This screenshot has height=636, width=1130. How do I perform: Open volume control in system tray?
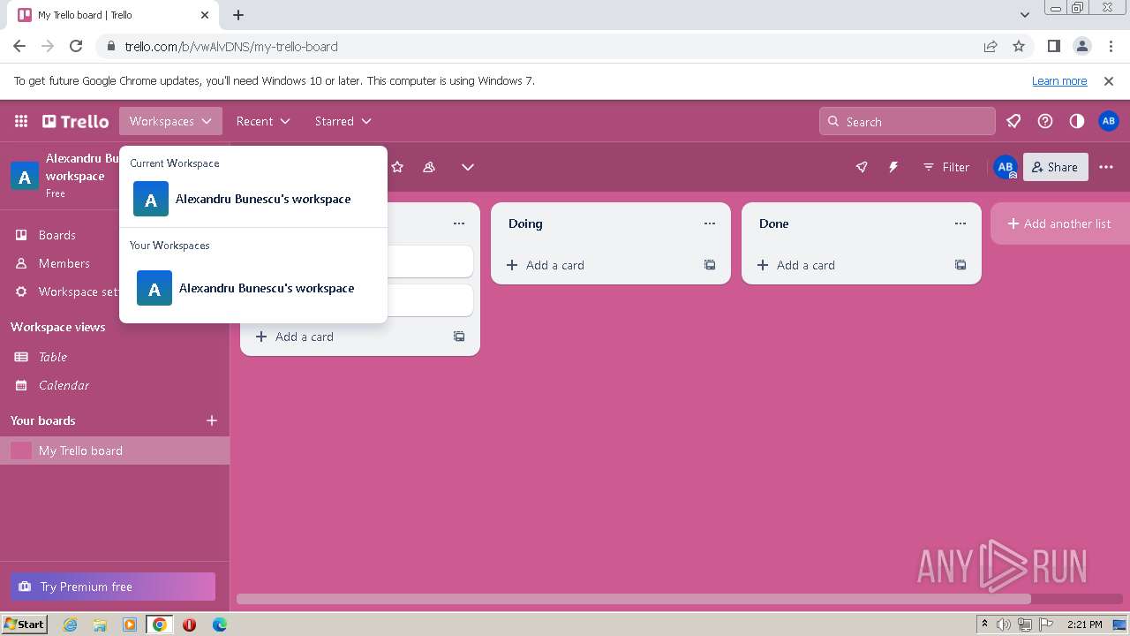tap(1004, 625)
